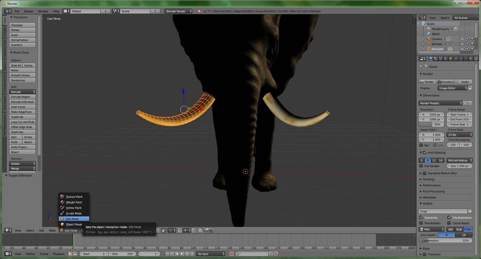Image resolution: width=481 pixels, height=259 pixels.
Task: Open the World properties tab icon
Action: [446, 59]
